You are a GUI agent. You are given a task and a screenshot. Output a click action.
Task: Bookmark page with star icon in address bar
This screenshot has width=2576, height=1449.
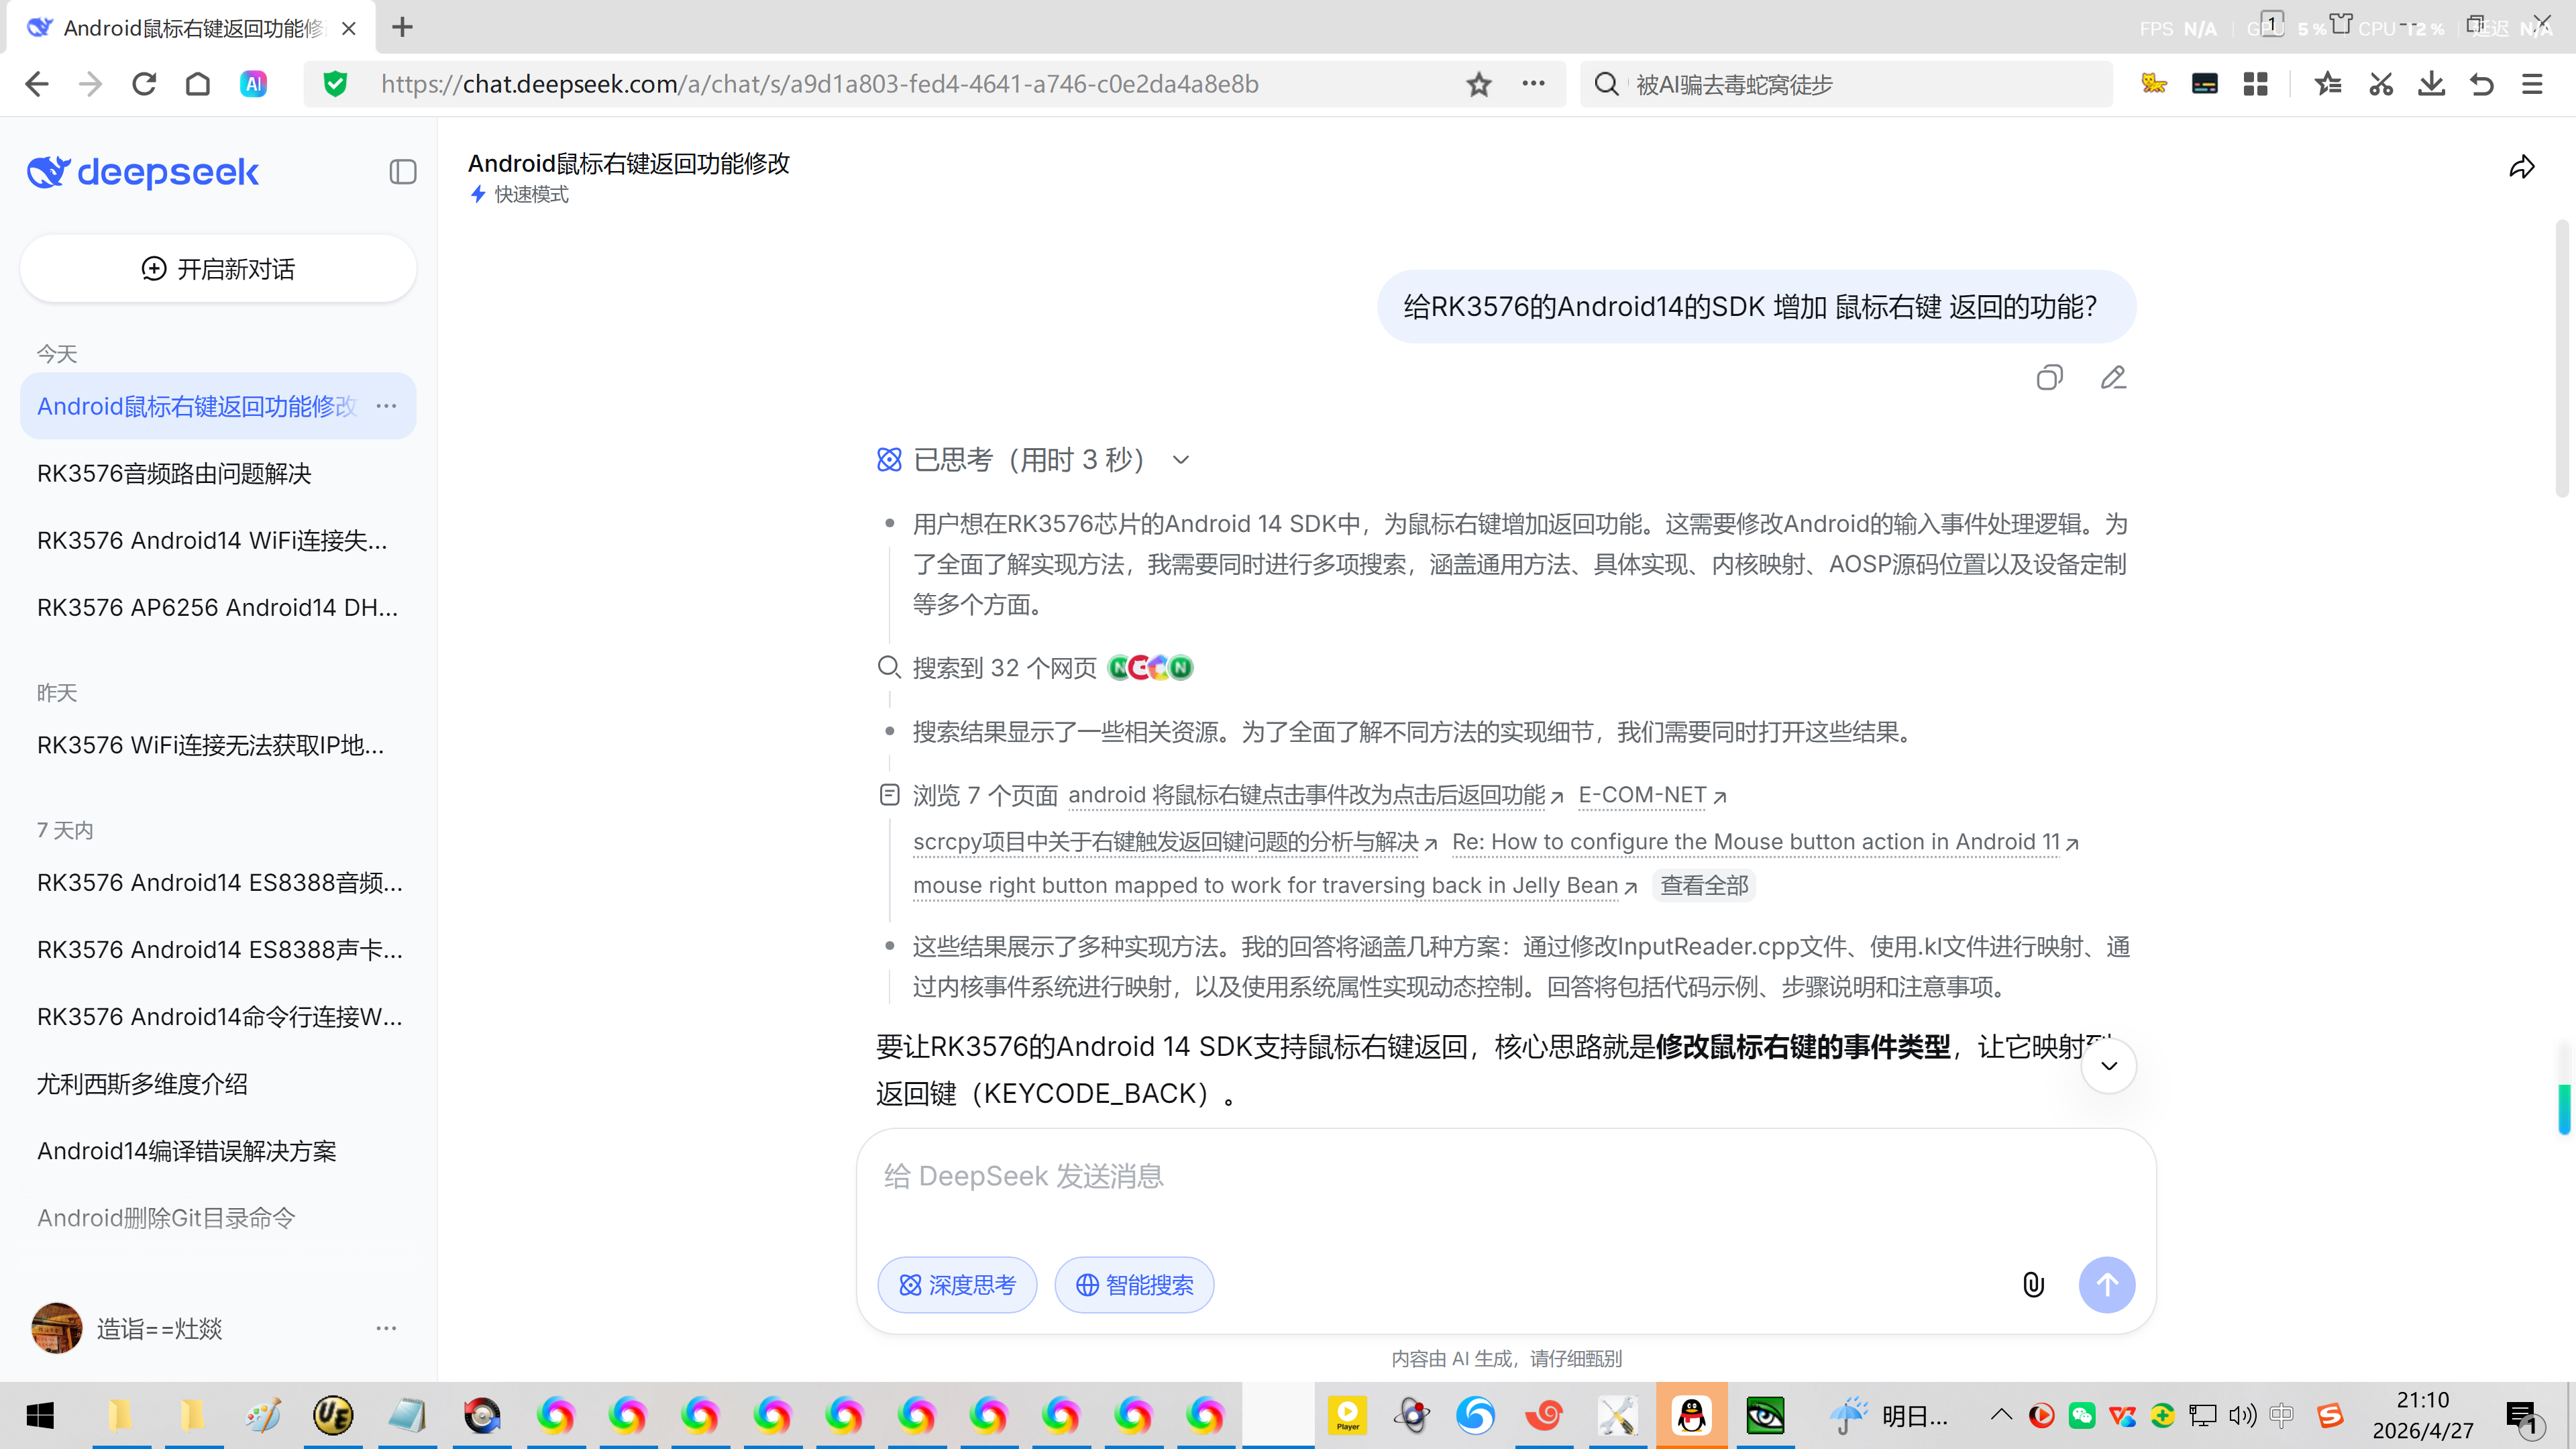[x=1479, y=84]
